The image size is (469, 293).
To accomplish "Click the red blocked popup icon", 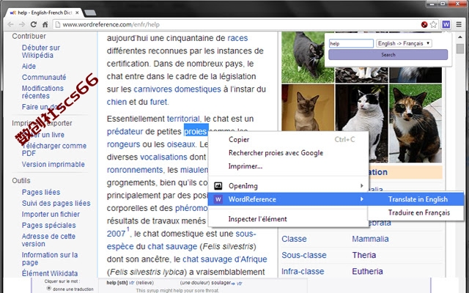I will pos(424,24).
